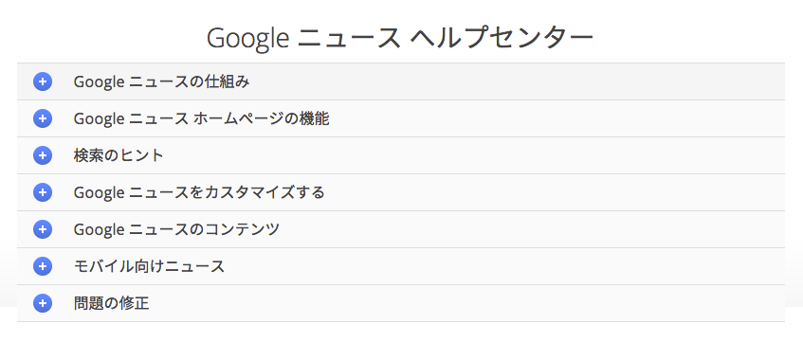
Task: Click the plus icon beside Google ニュースの仕組み
Action: click(x=43, y=81)
